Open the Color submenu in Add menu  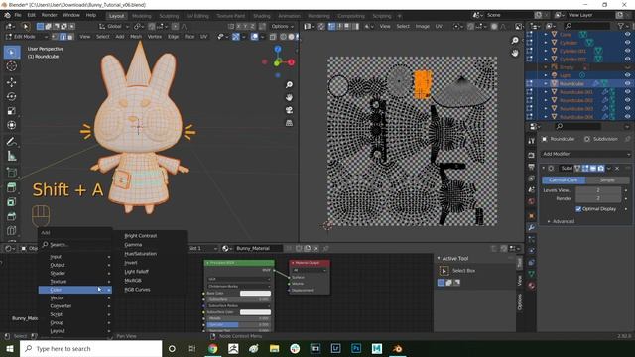point(75,290)
